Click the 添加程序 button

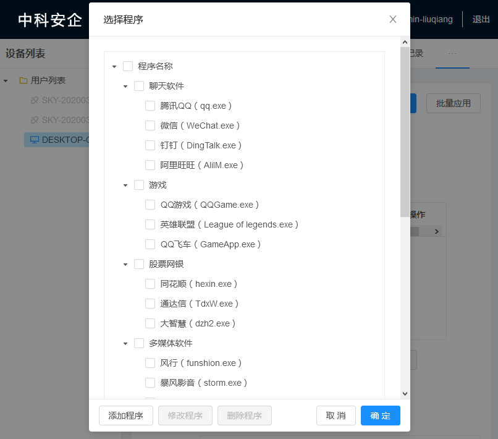126,415
